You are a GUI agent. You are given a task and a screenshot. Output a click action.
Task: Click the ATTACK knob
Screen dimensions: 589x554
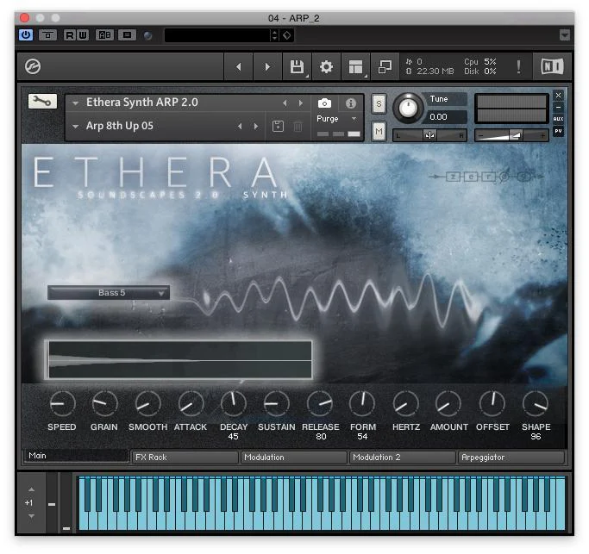(x=191, y=404)
